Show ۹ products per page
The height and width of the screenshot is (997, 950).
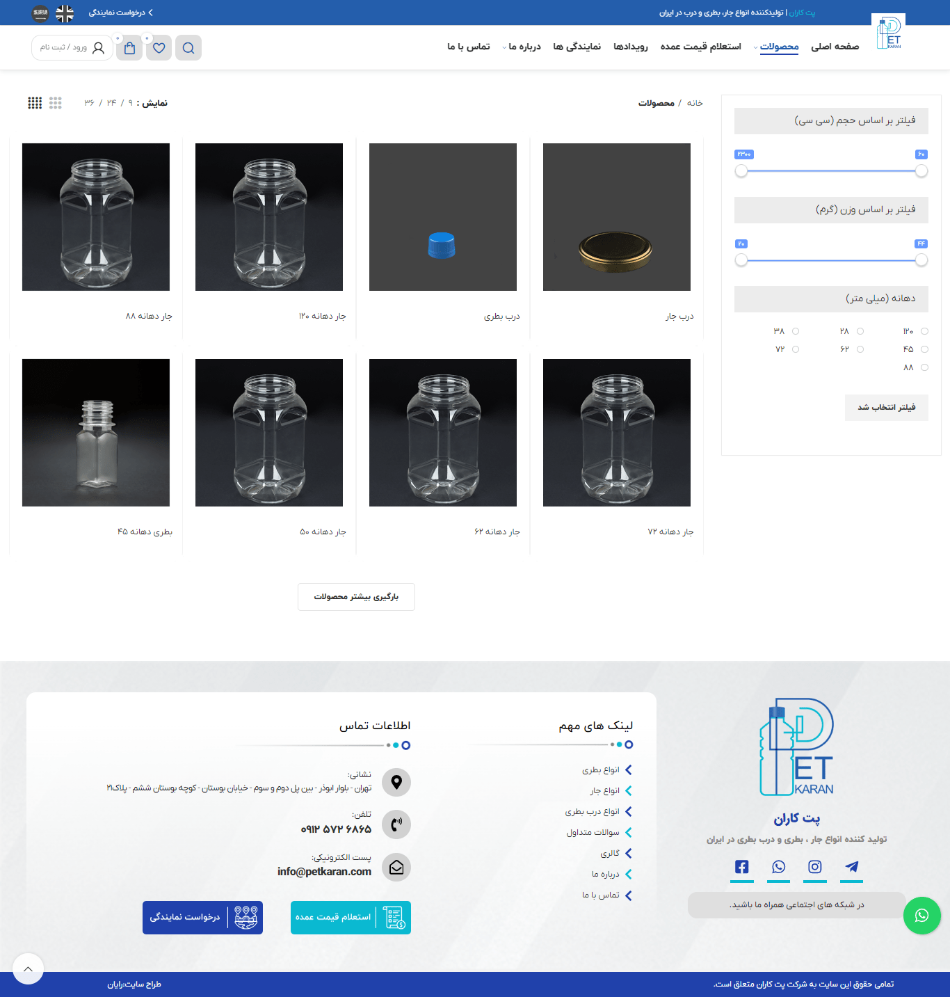pyautogui.click(x=130, y=103)
